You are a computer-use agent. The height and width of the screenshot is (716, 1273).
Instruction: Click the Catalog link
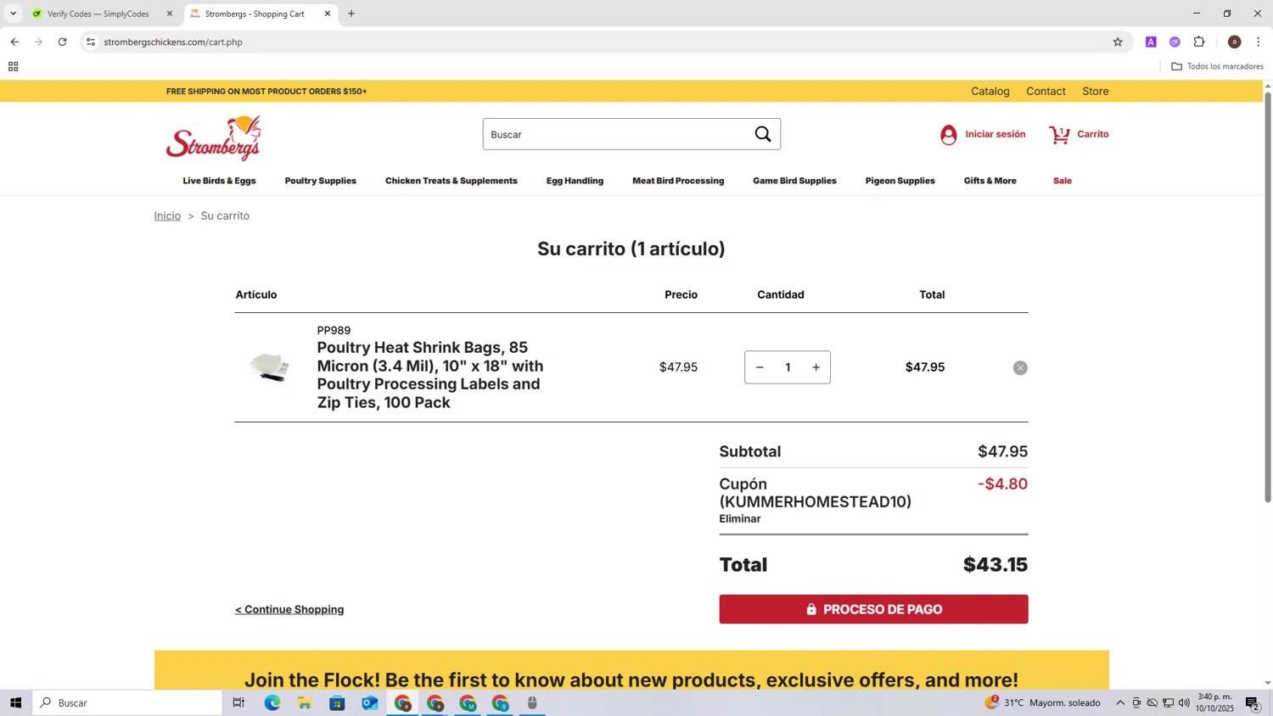pyautogui.click(x=990, y=91)
